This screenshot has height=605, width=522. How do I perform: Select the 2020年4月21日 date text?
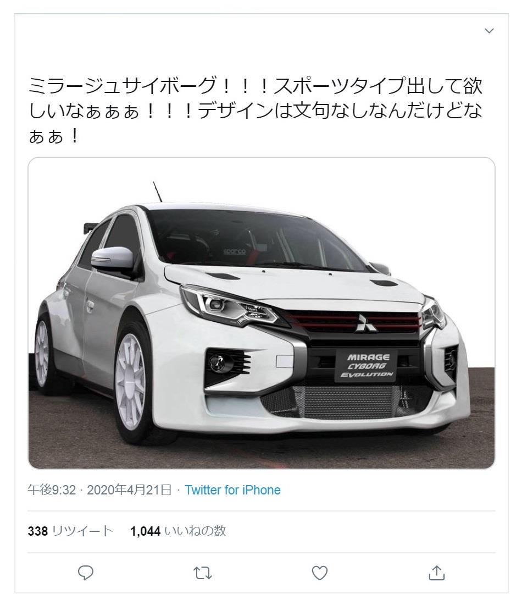pyautogui.click(x=129, y=490)
